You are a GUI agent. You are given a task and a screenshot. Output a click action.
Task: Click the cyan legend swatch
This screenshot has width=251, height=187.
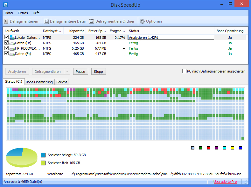point(225,148)
